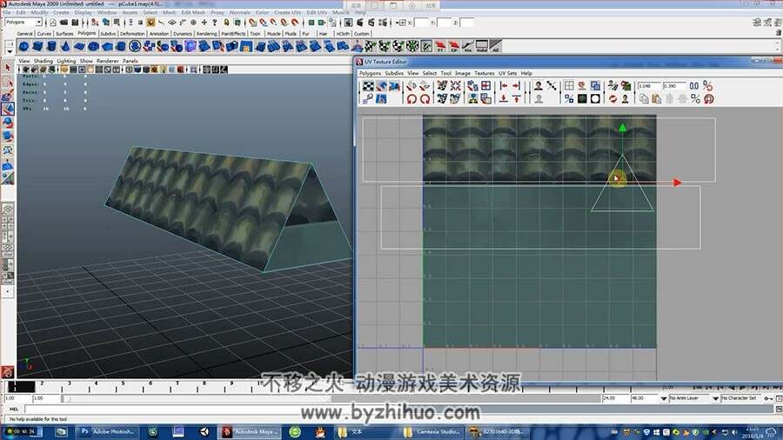
Task: Open UV Sets menu in UV editor
Action: point(507,73)
